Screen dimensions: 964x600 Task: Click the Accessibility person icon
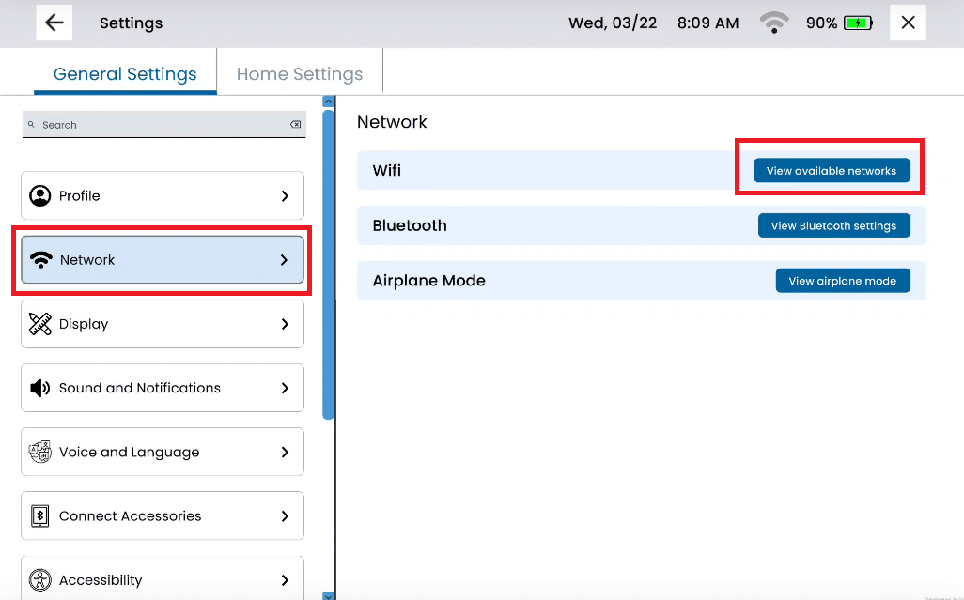[x=40, y=579]
